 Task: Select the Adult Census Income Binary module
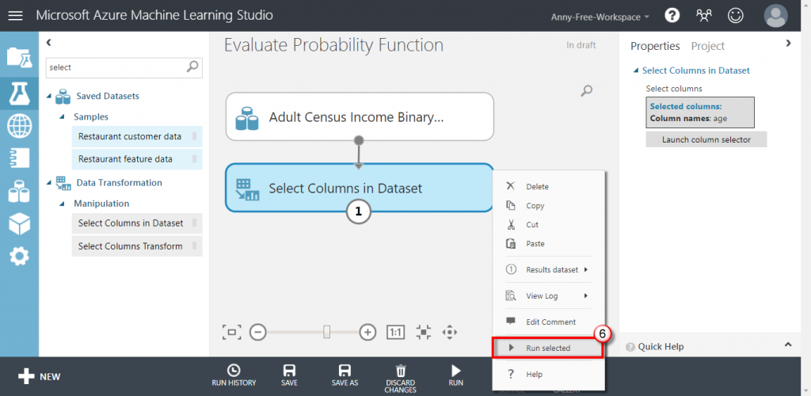coord(360,117)
